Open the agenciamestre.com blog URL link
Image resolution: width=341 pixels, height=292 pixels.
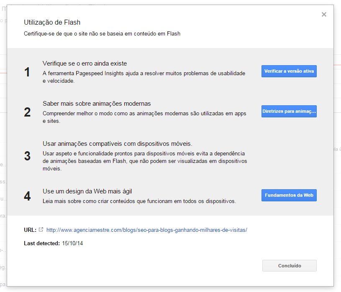tap(146, 230)
